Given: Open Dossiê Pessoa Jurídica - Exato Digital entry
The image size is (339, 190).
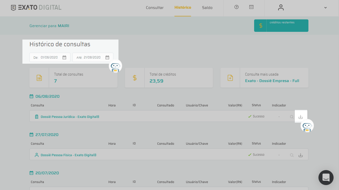Looking at the screenshot, I should 70,117.
